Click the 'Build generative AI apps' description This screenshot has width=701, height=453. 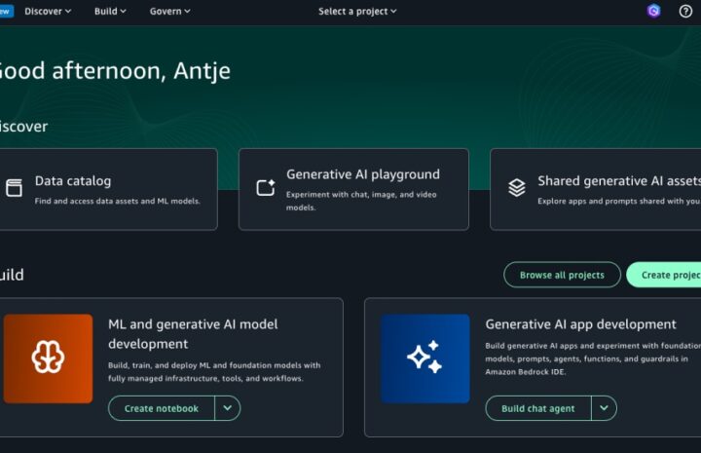click(593, 359)
